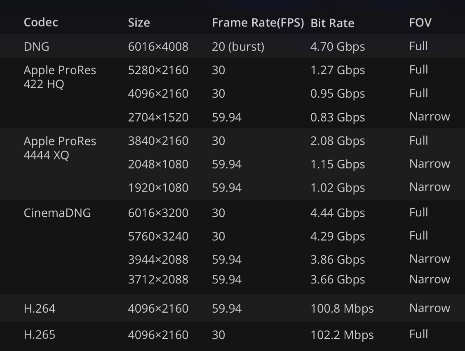Screen dimensions: 465x351
Task: Click Narrow in the 3712×2088 row
Action: pos(430,279)
